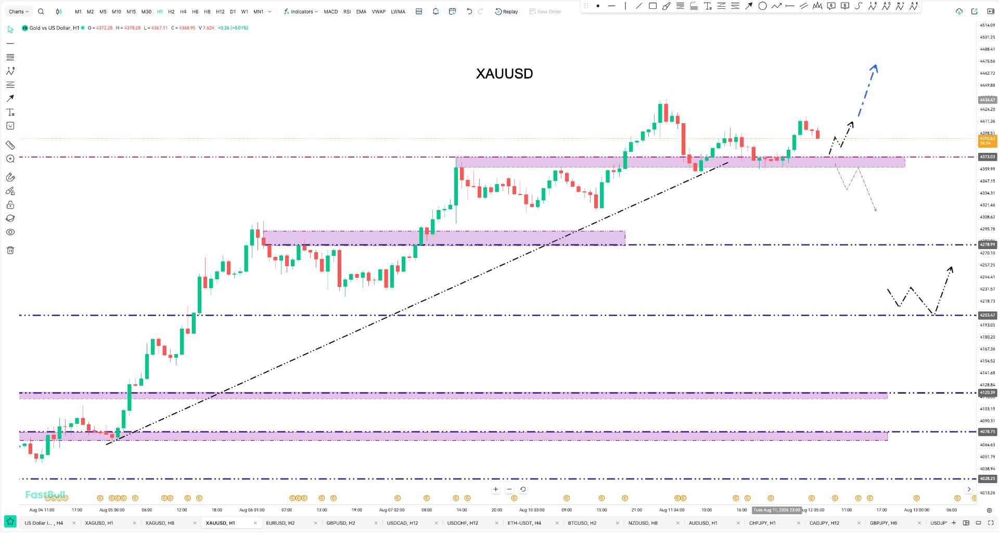Toggle lock all drawings

point(10,205)
